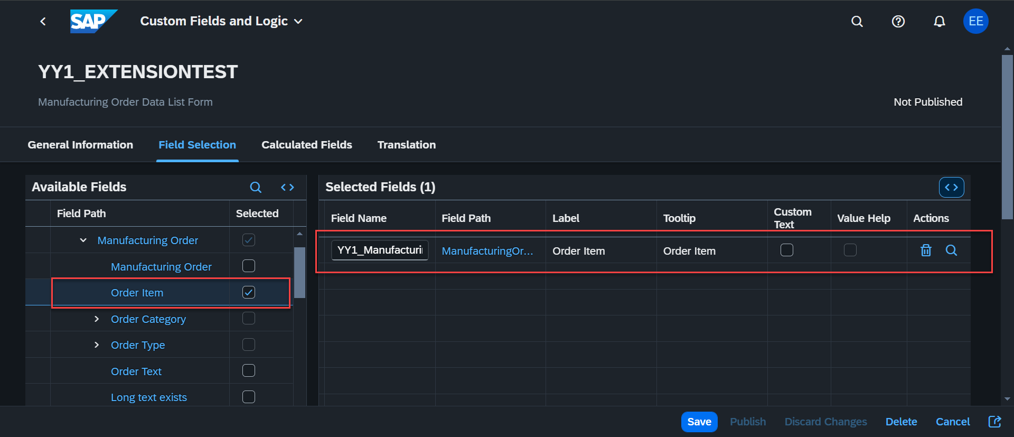Toggle the Manufacturing Order parent checkbox
Image resolution: width=1014 pixels, height=437 pixels.
[x=249, y=240]
